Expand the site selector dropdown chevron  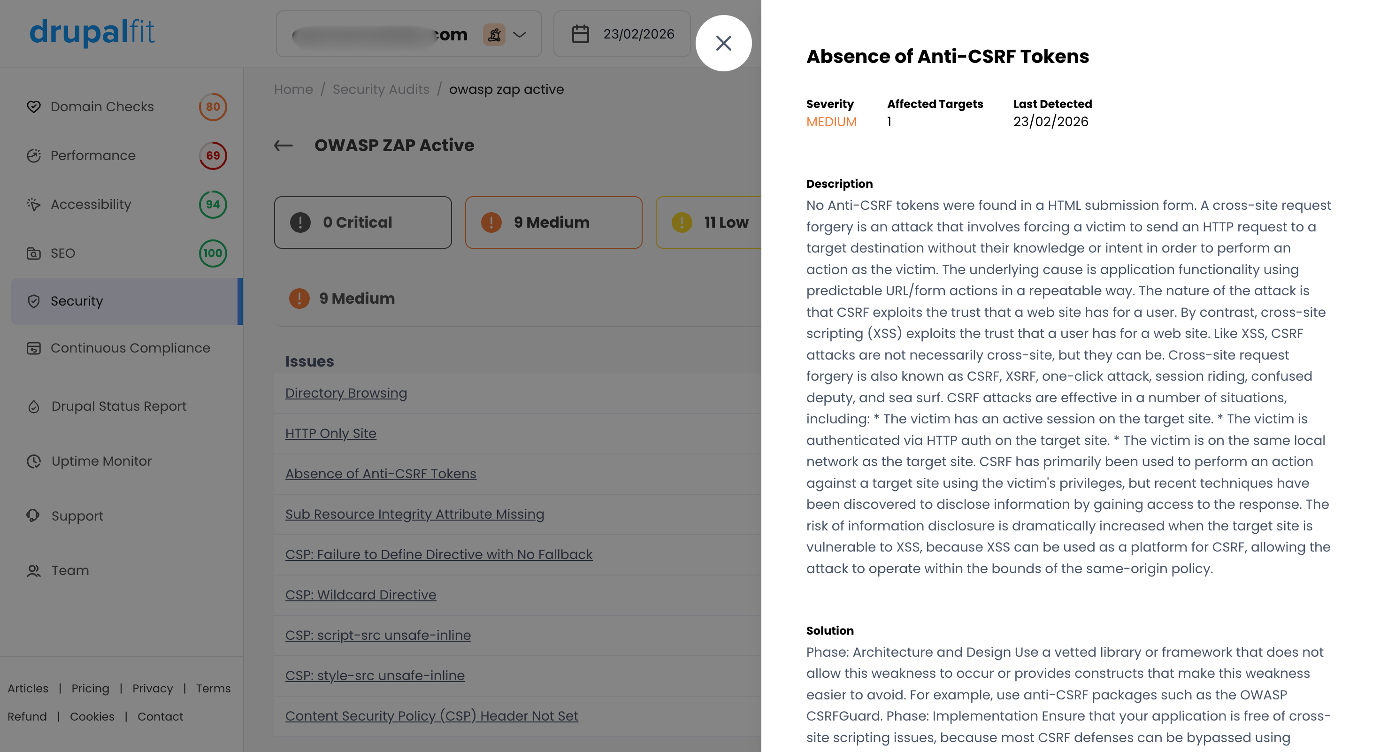point(519,34)
